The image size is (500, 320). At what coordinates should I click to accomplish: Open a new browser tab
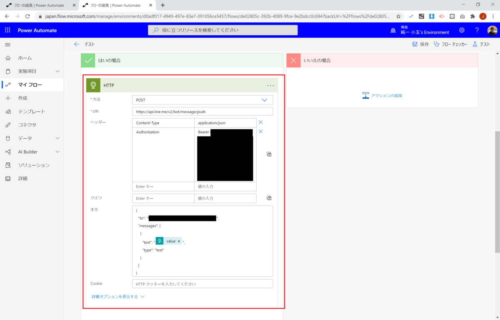click(x=163, y=5)
